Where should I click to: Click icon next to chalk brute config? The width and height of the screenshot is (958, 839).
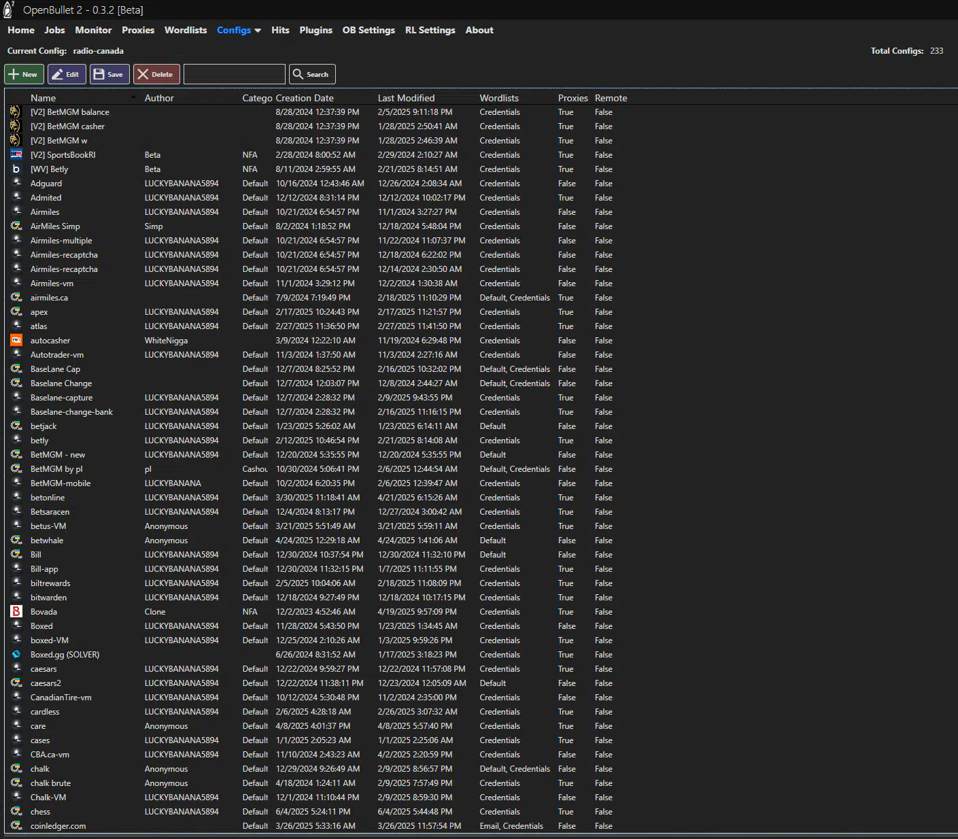[x=16, y=783]
